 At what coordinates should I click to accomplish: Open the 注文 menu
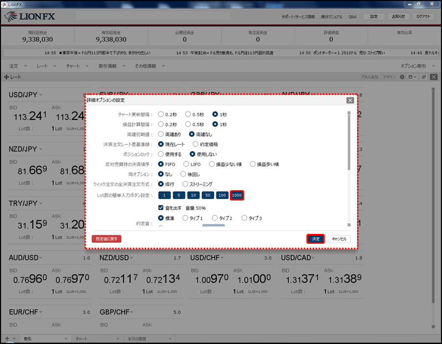click(x=18, y=66)
